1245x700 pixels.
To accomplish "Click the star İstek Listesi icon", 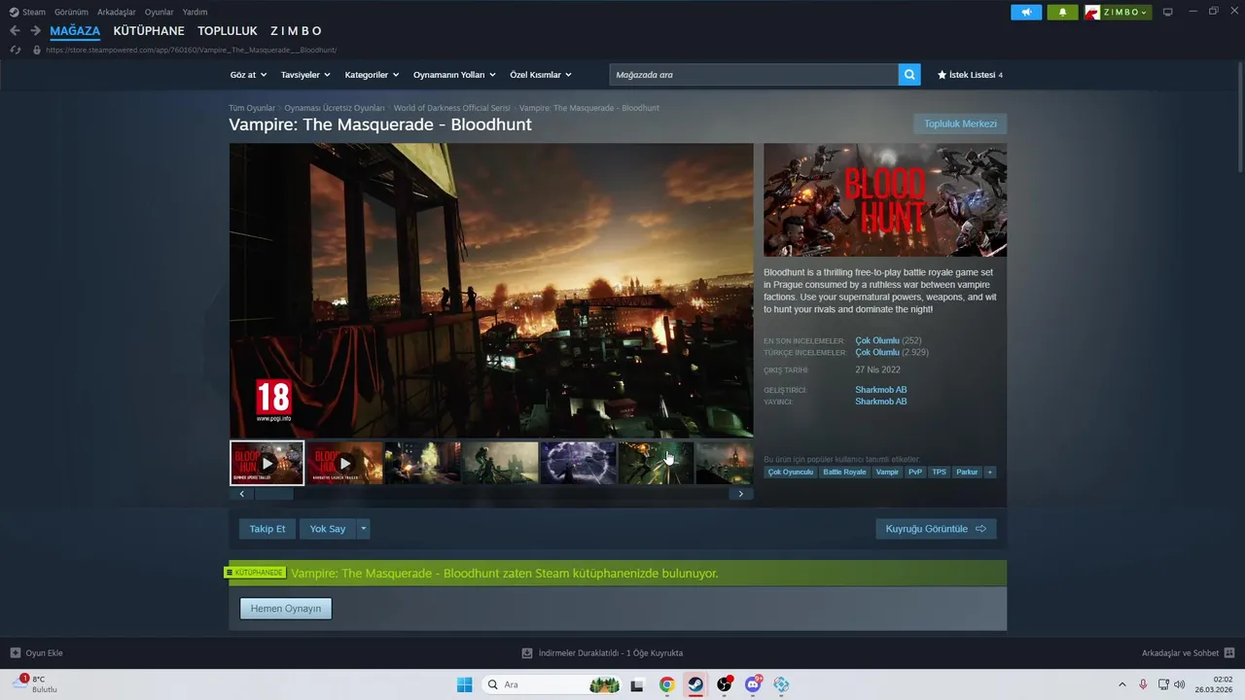I will [942, 75].
